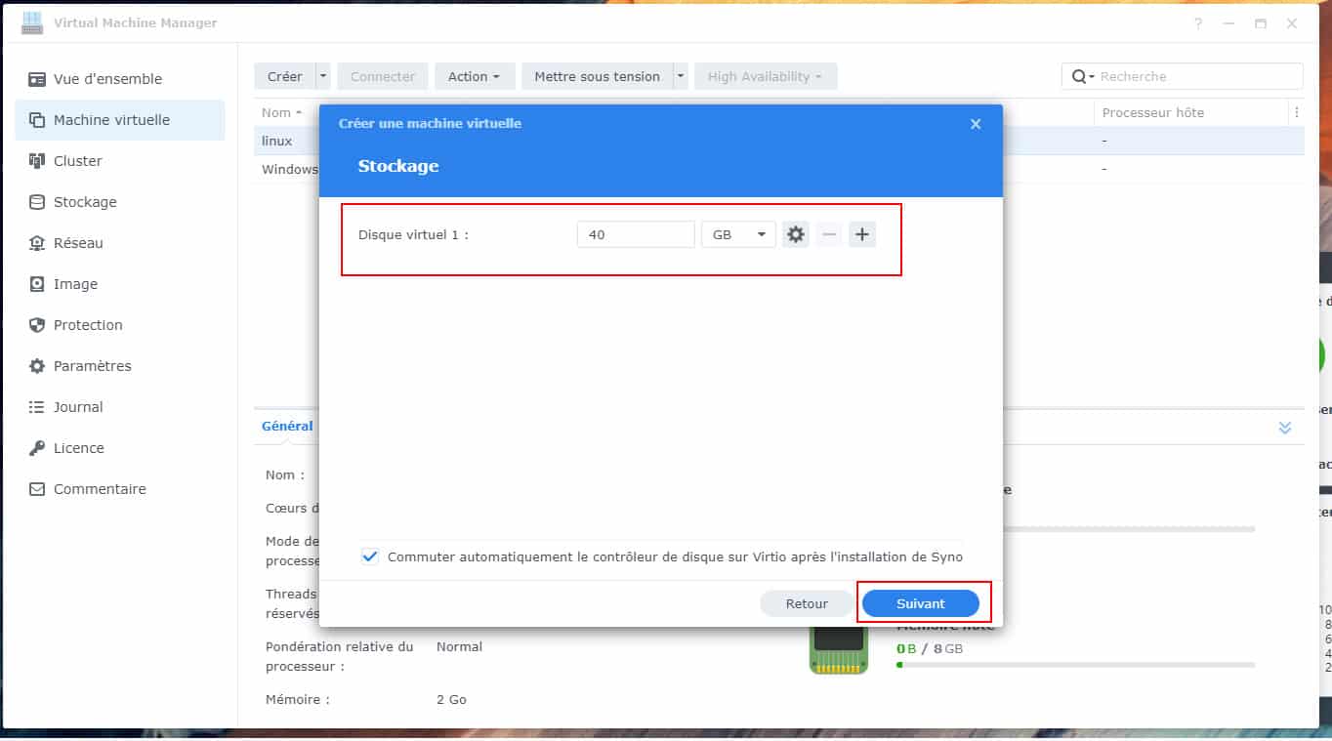Viewport: 1332px width, 741px height.
Task: Click the Cluster sidebar icon
Action: click(37, 161)
